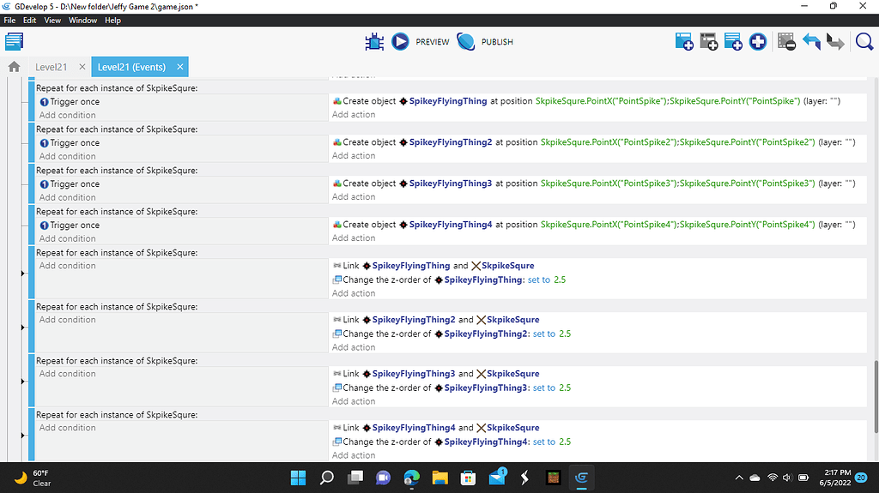The height and width of the screenshot is (493, 879).
Task: Undo the last change
Action: (811, 41)
